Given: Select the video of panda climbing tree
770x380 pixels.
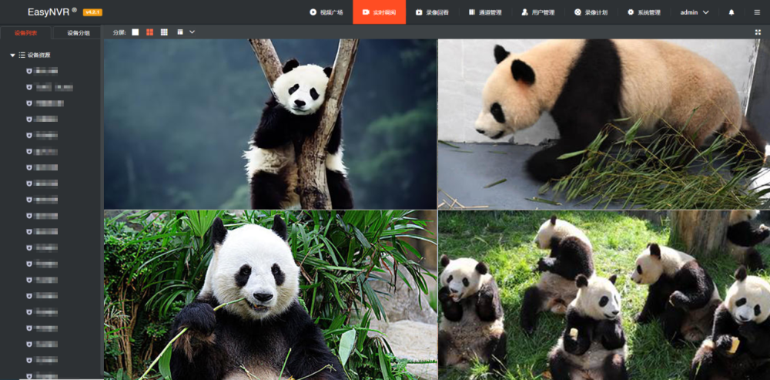Looking at the screenshot, I should pyautogui.click(x=270, y=124).
